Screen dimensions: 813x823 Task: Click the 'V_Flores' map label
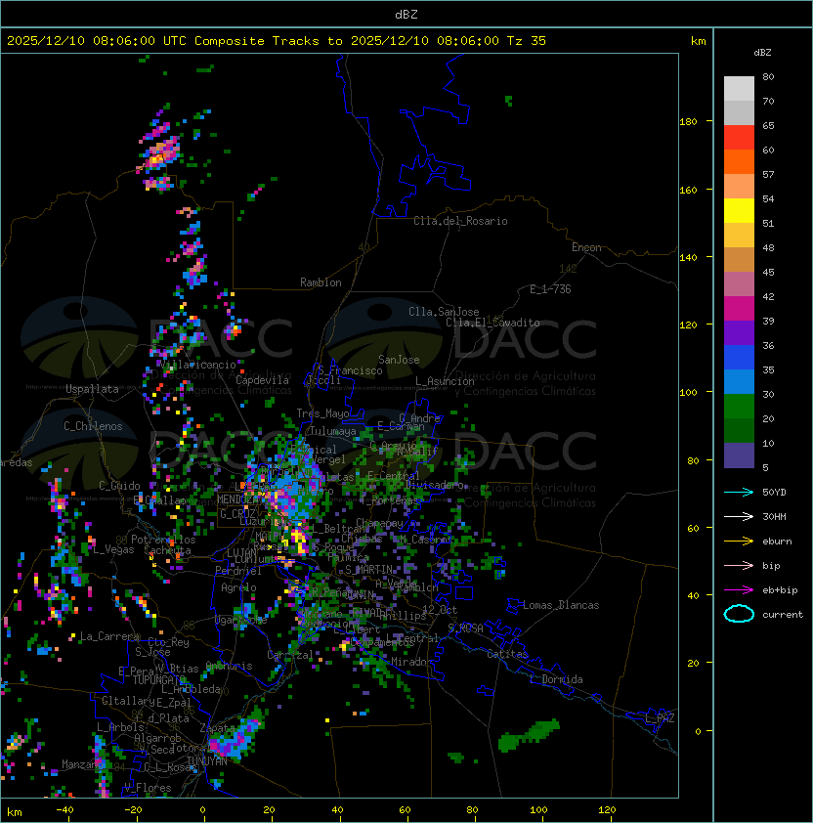(x=148, y=789)
